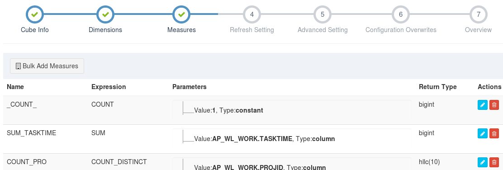Click the SUM expression cell
Image resolution: width=503 pixels, height=170 pixels.
click(x=98, y=133)
